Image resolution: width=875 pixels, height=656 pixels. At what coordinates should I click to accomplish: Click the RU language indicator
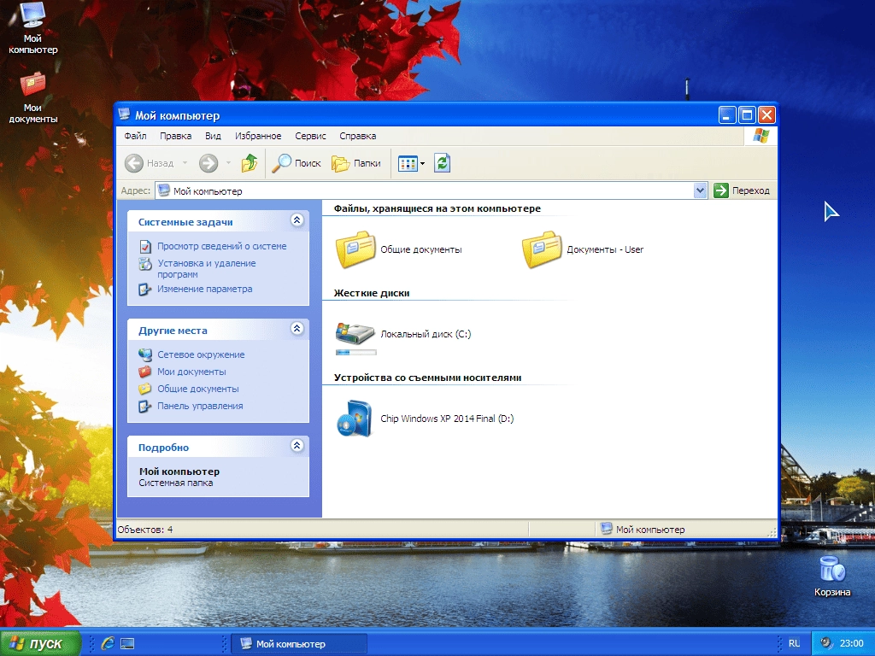(794, 644)
